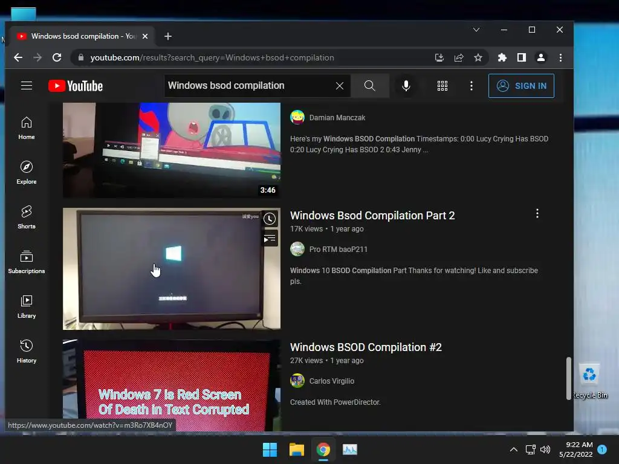
Task: Close the Windows bsod compilation tab
Action: tap(145, 36)
